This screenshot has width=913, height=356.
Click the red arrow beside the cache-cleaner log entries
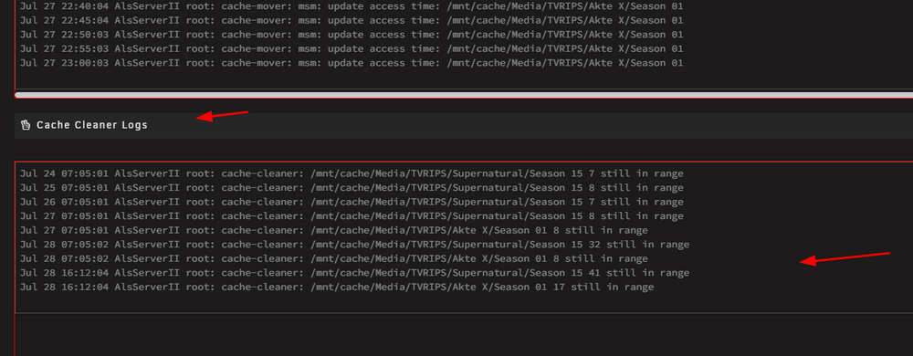pos(845,259)
